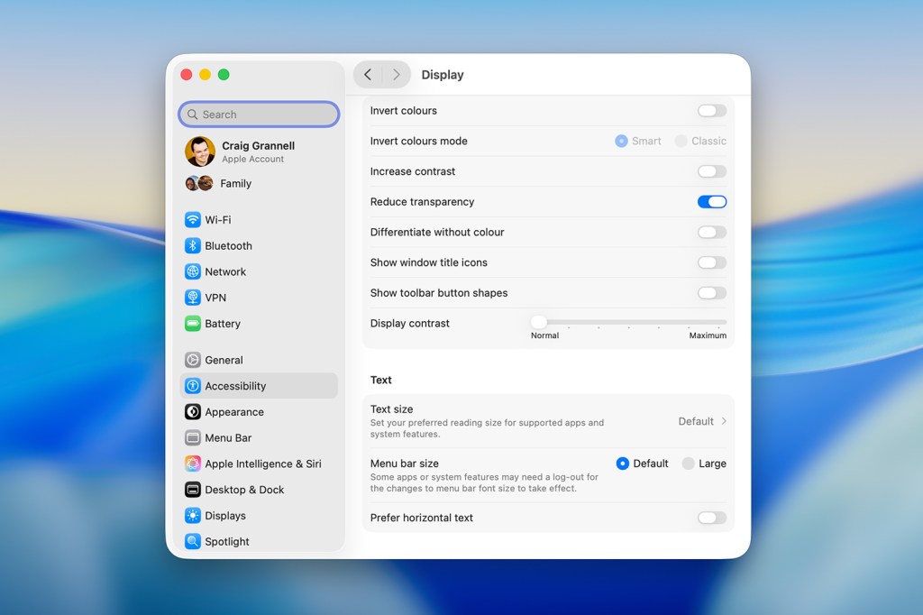This screenshot has width=923, height=615.
Task: Open Bluetooth settings via its icon
Action: pos(192,246)
